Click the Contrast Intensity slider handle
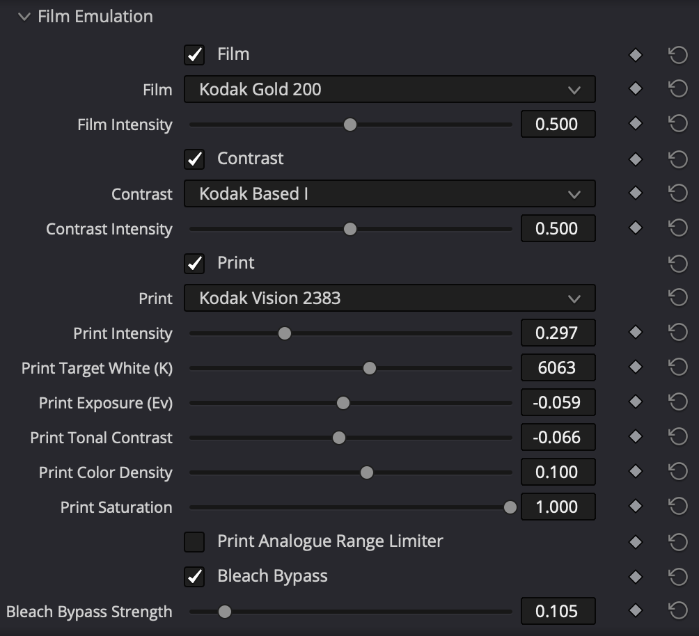This screenshot has height=636, width=699. [x=350, y=229]
